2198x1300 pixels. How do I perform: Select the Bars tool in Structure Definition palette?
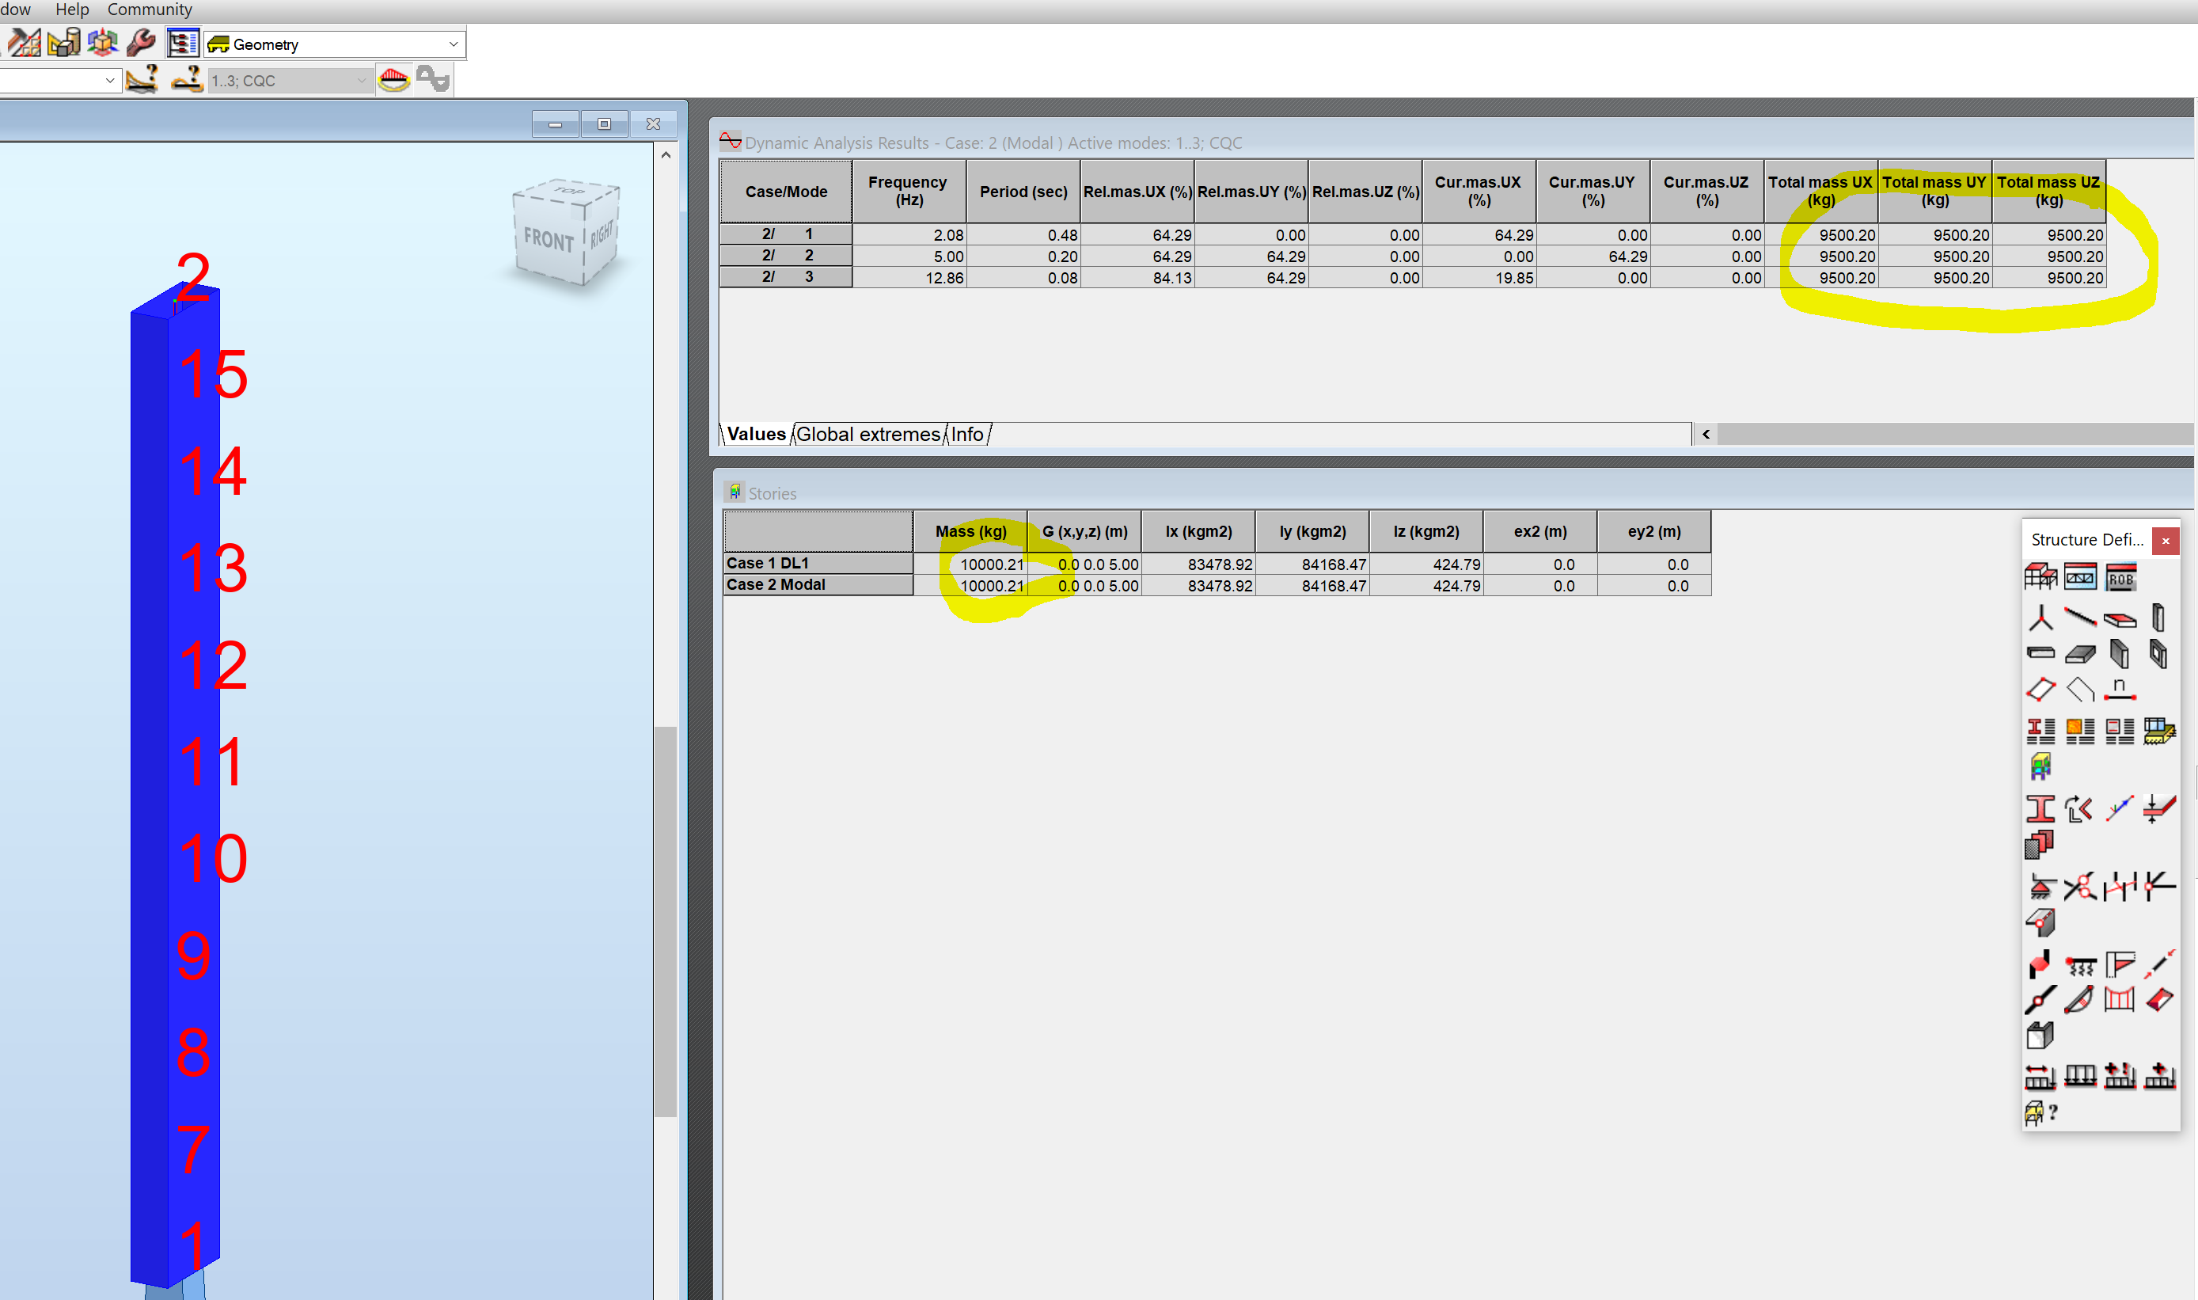tap(2081, 618)
